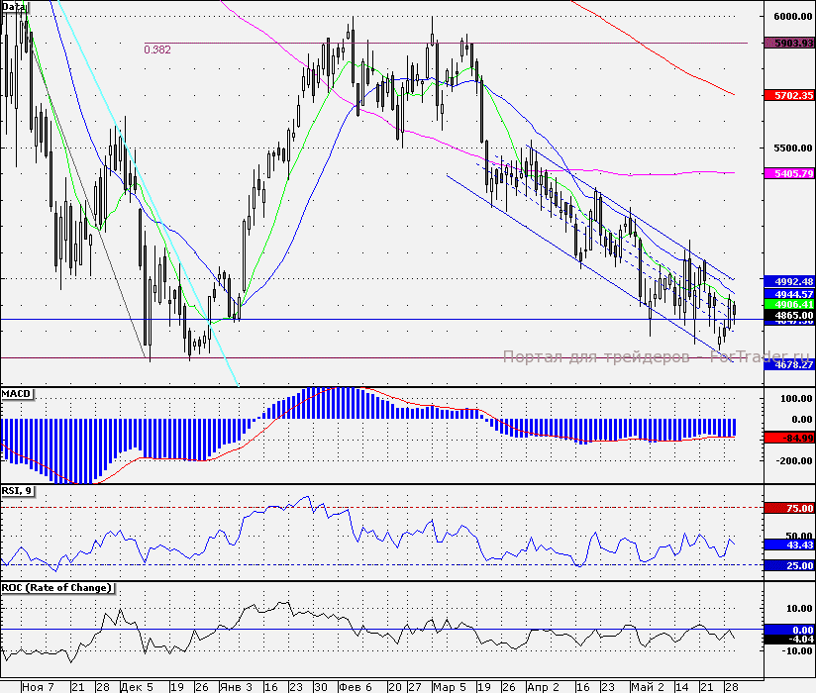The height and width of the screenshot is (693, 816).
Task: Click the magenta 5405.79 price tag
Action: pos(788,173)
